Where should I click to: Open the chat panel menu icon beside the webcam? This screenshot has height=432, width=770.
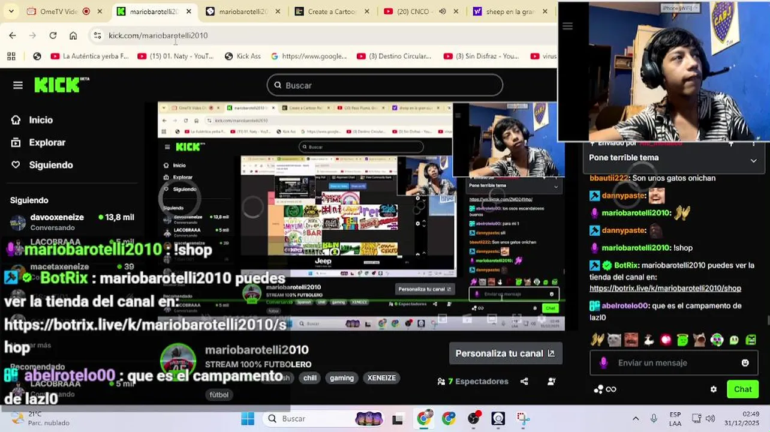567,26
